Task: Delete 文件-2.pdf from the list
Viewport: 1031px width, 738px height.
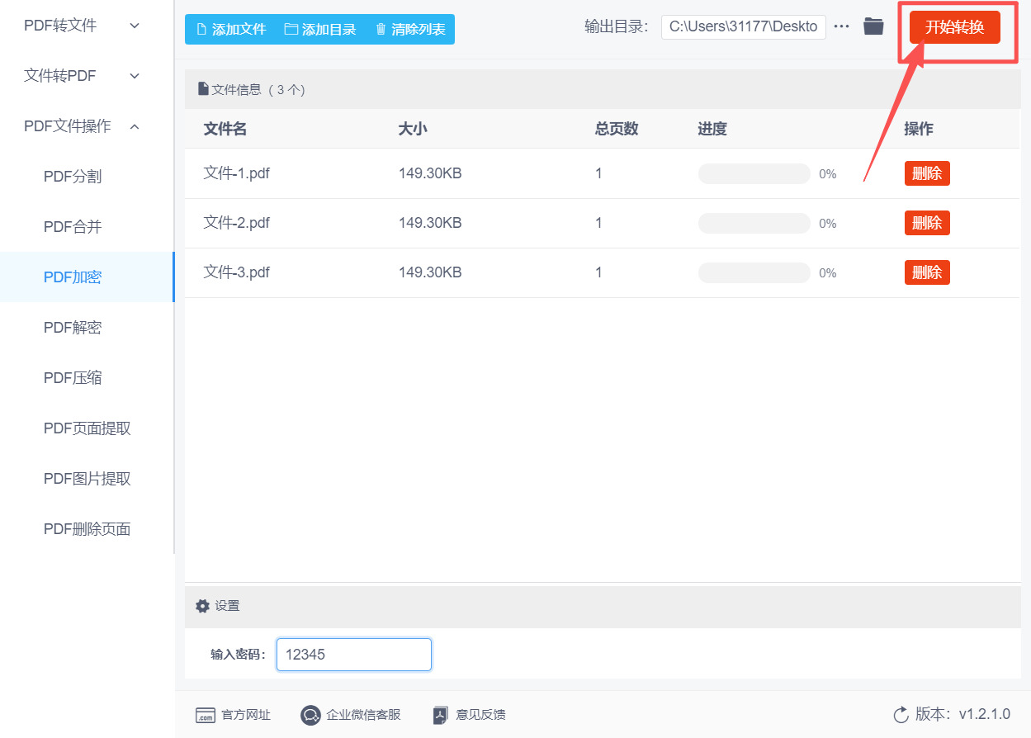Action: click(927, 223)
